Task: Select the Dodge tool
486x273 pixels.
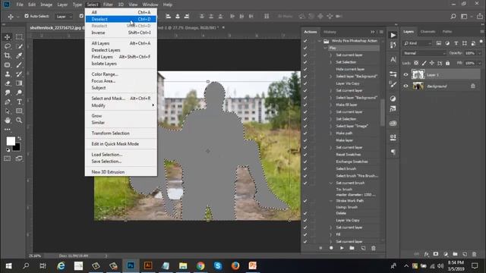Action: [x=19, y=93]
